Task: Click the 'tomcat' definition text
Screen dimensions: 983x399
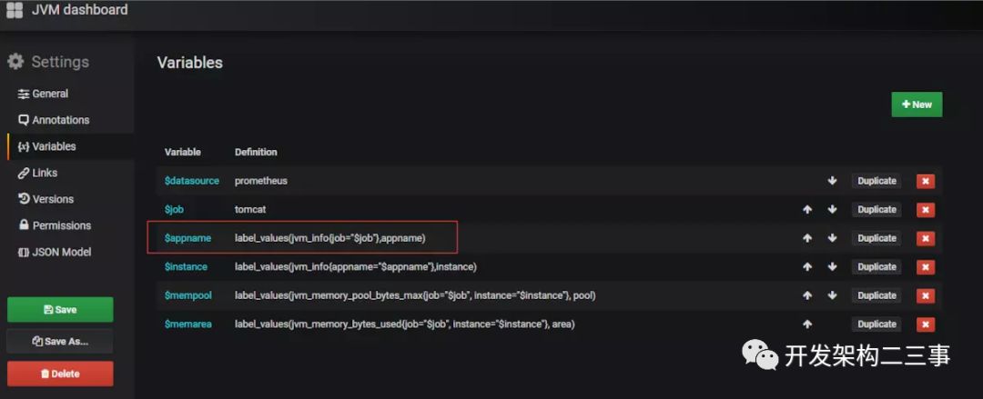Action: pyautogui.click(x=250, y=209)
